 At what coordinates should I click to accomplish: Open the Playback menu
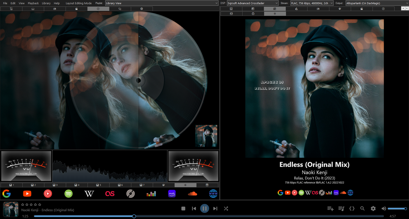pos(33,3)
